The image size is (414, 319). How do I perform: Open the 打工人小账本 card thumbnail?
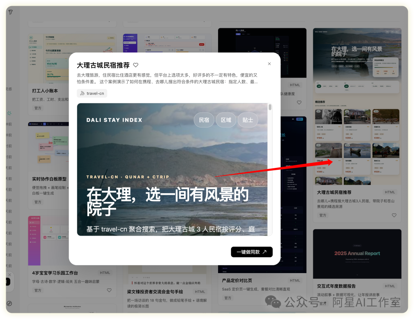coord(49,58)
